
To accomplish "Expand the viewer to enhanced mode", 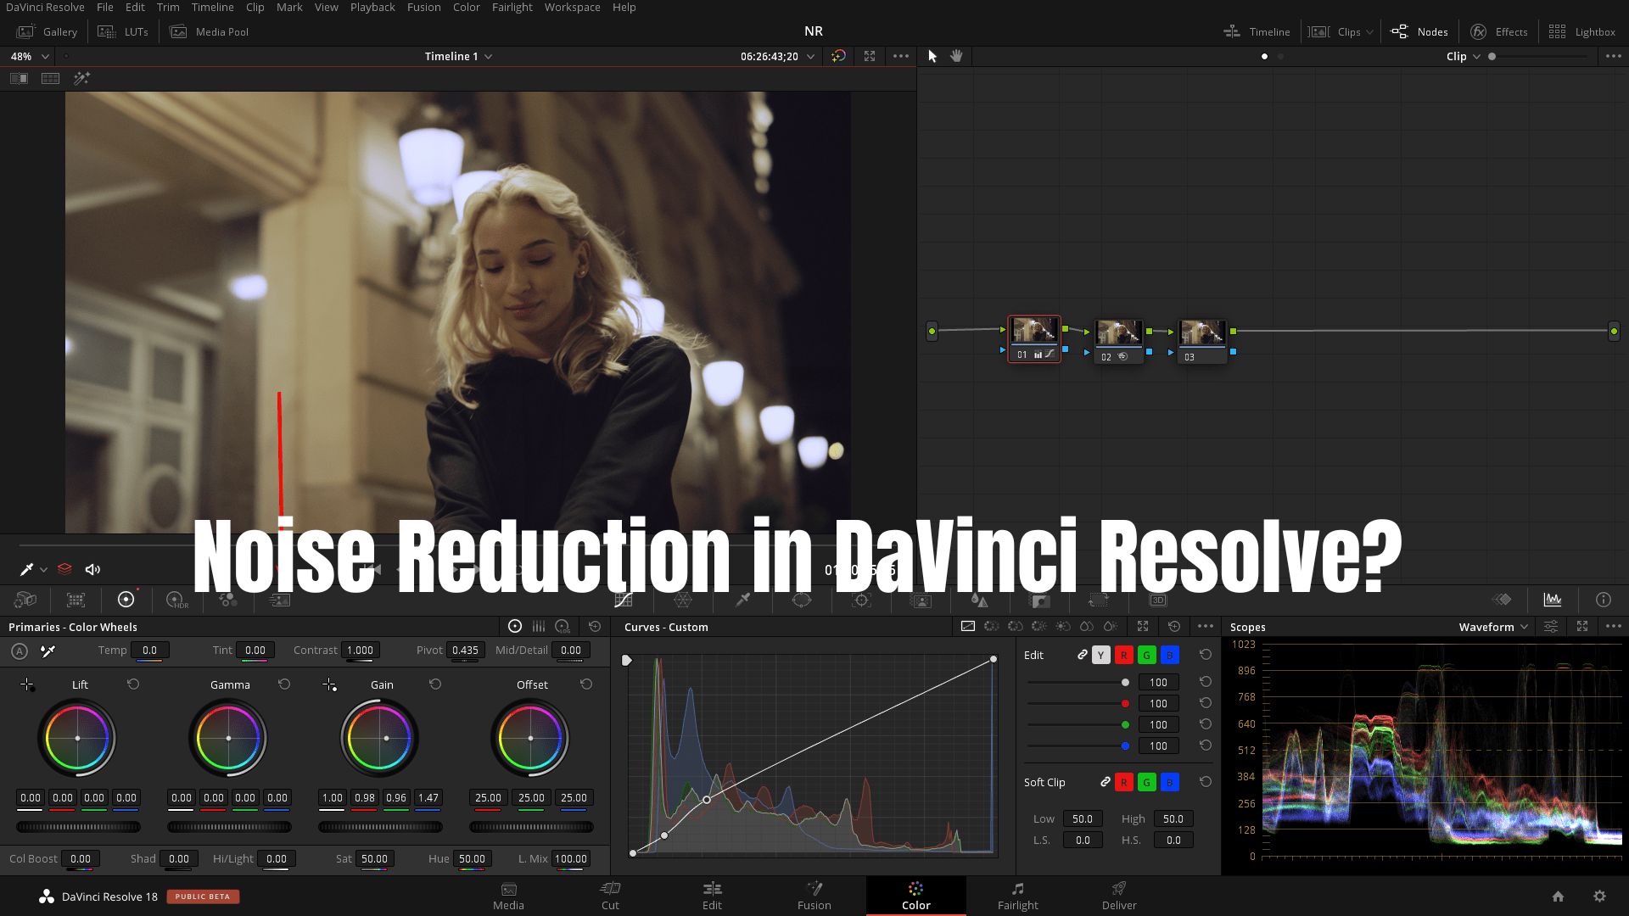I will point(870,56).
